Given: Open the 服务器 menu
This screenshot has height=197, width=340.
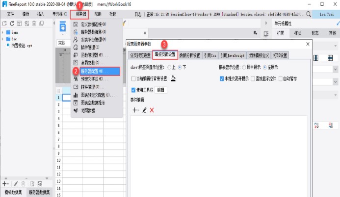Looking at the screenshot, I should (x=81, y=14).
